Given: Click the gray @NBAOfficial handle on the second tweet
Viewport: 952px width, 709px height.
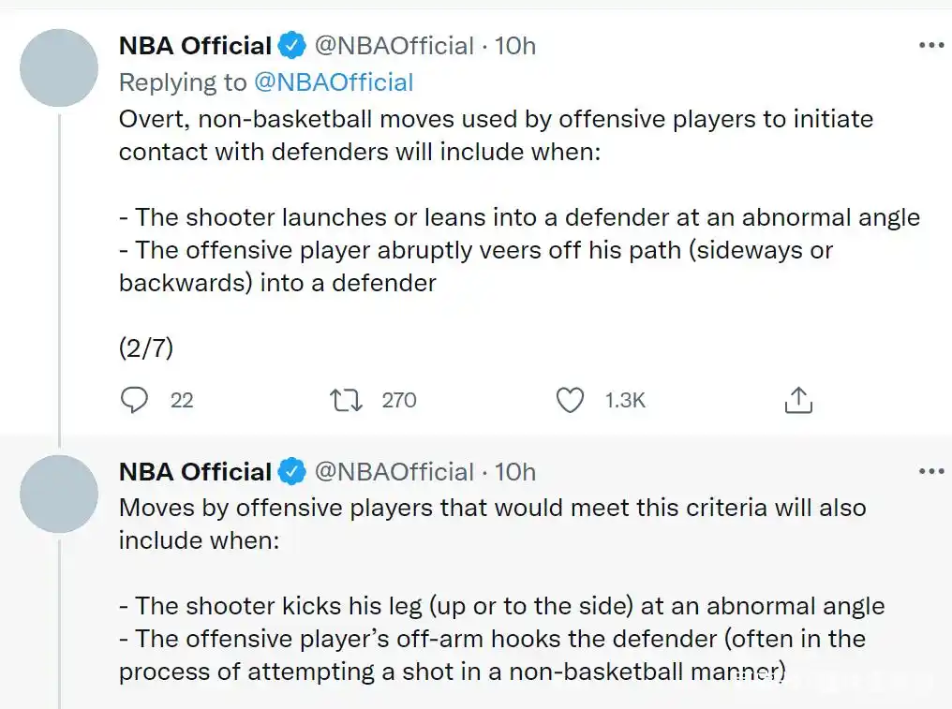Looking at the screenshot, I should [394, 472].
